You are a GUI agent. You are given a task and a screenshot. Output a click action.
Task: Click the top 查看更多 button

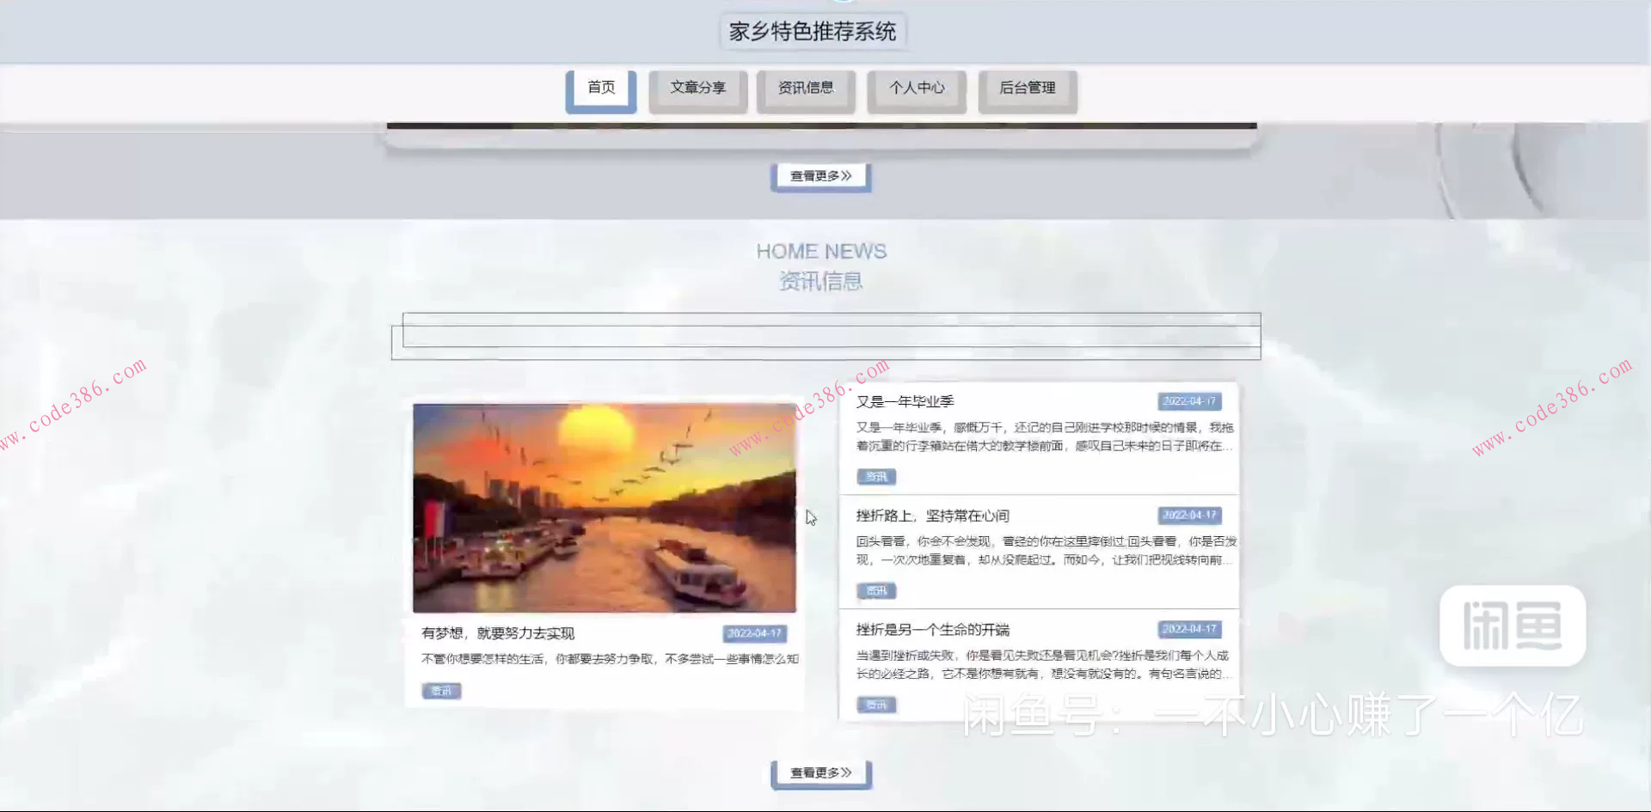[x=820, y=175]
